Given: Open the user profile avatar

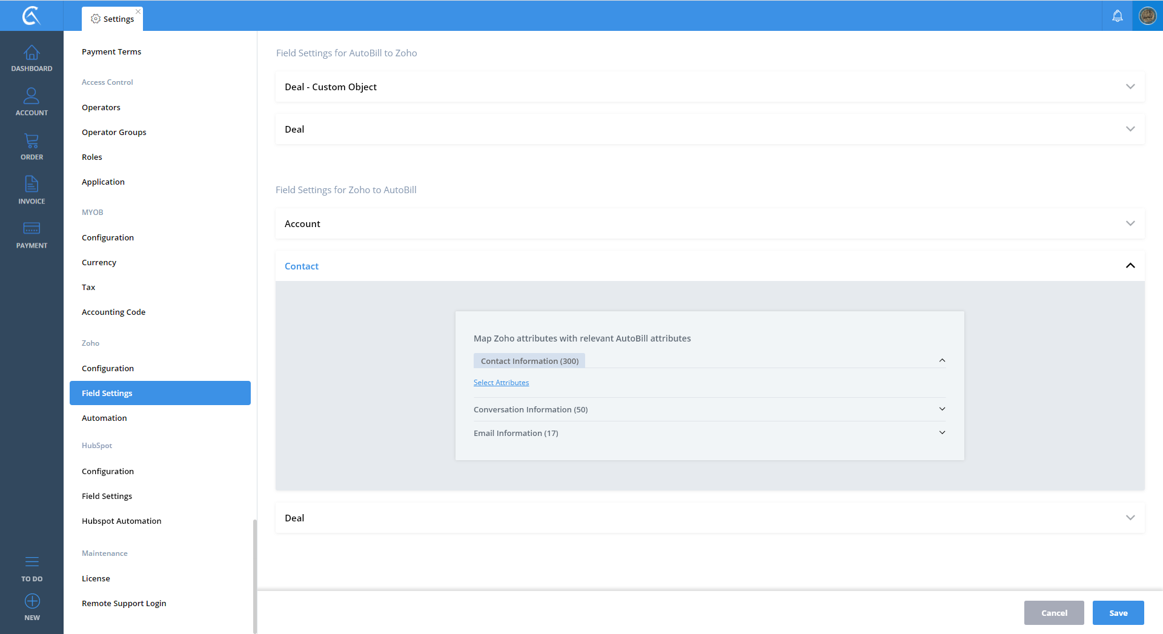Looking at the screenshot, I should pos(1147,16).
